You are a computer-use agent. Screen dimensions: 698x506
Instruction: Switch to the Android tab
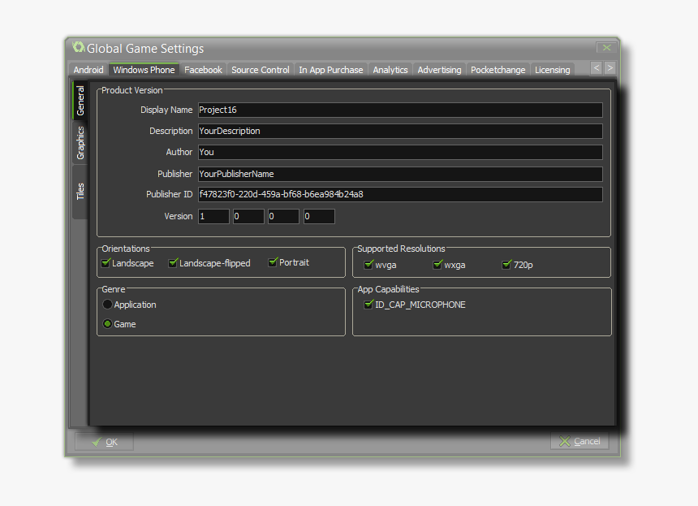click(88, 70)
